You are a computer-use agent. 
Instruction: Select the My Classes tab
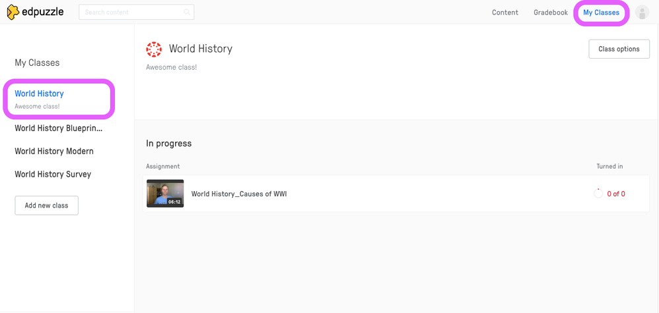click(601, 13)
